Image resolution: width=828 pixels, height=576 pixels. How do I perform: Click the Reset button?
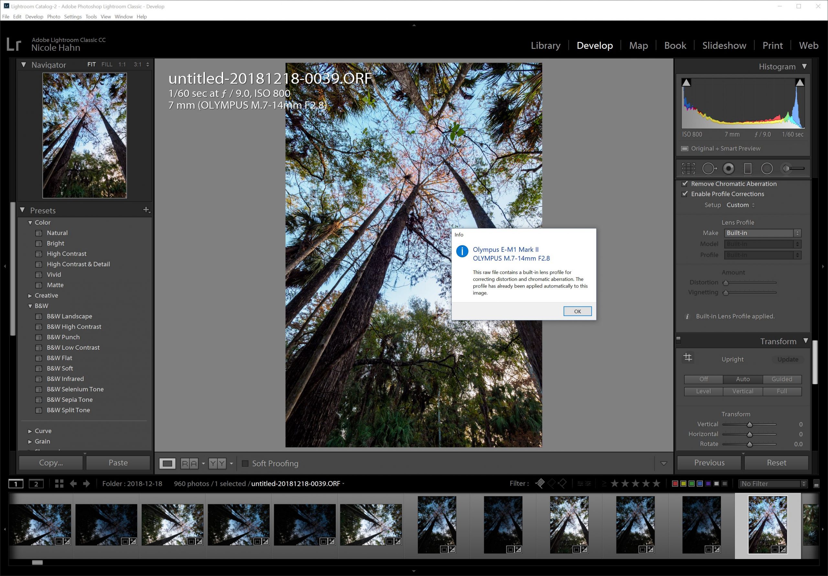(x=776, y=463)
